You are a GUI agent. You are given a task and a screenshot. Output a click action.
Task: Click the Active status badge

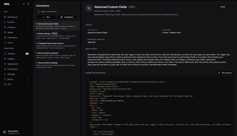point(132,7)
